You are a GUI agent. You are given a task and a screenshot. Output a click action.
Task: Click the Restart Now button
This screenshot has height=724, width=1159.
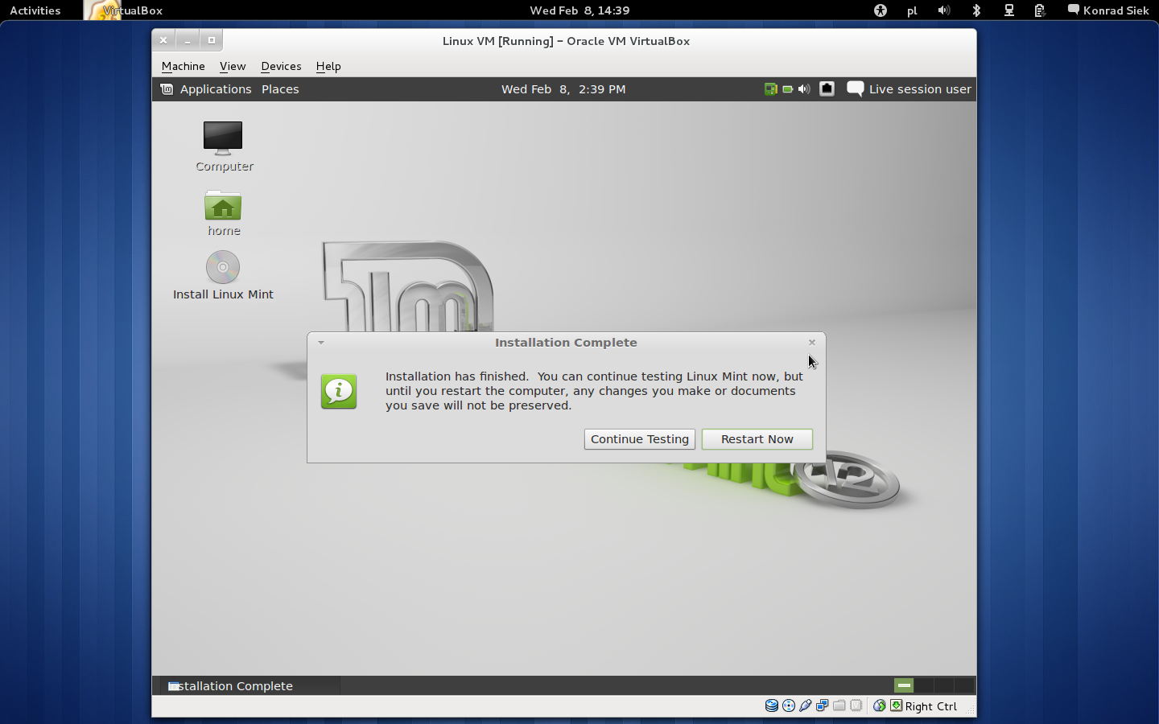pos(757,439)
